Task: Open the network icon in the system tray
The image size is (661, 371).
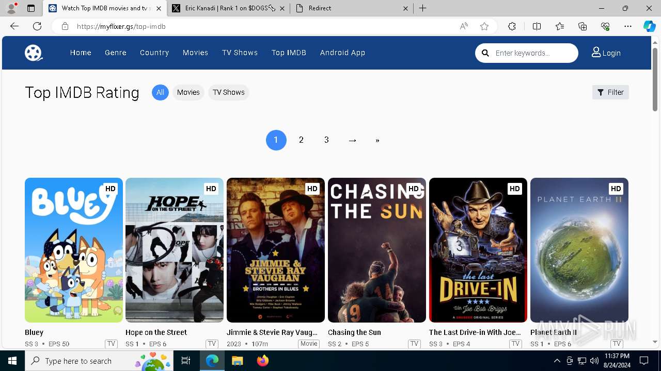Action: 582,361
